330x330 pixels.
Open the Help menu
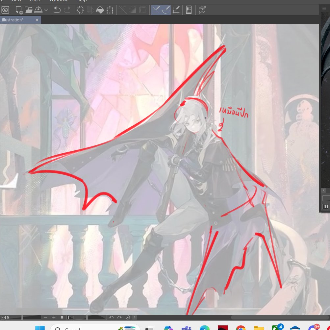(82, 1)
